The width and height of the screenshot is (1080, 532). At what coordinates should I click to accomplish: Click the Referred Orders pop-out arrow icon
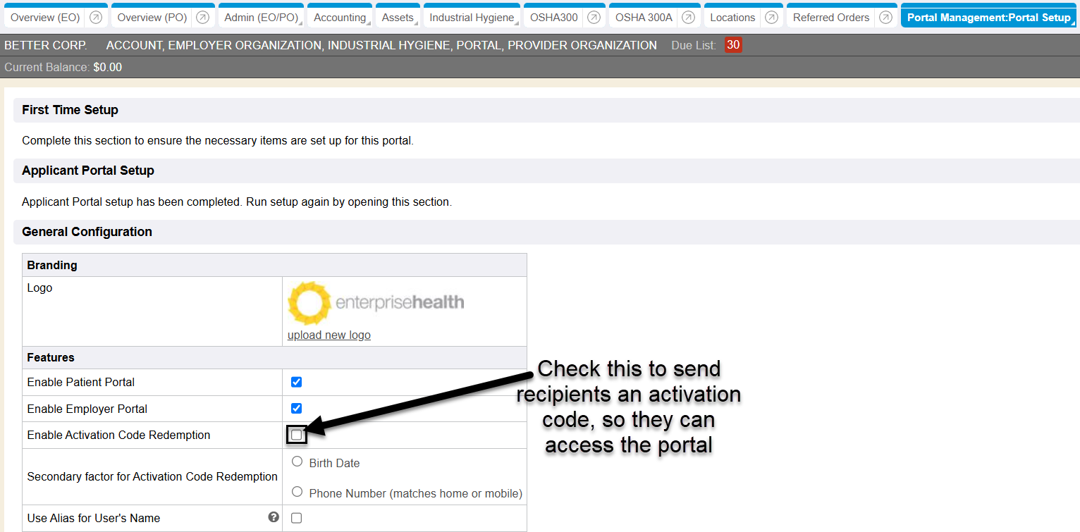(885, 18)
